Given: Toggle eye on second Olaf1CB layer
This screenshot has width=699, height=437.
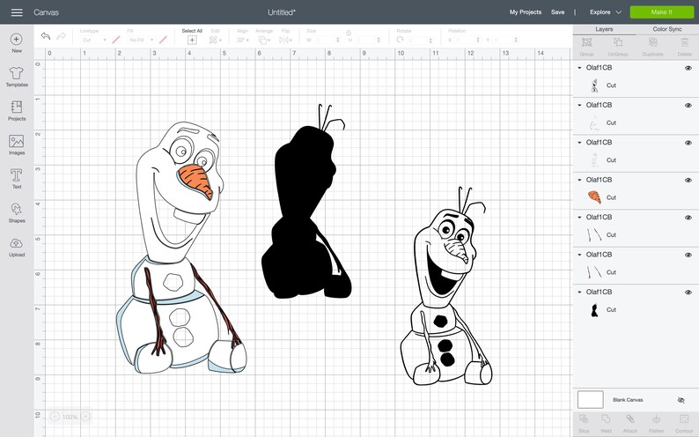Looking at the screenshot, I should pyautogui.click(x=688, y=105).
